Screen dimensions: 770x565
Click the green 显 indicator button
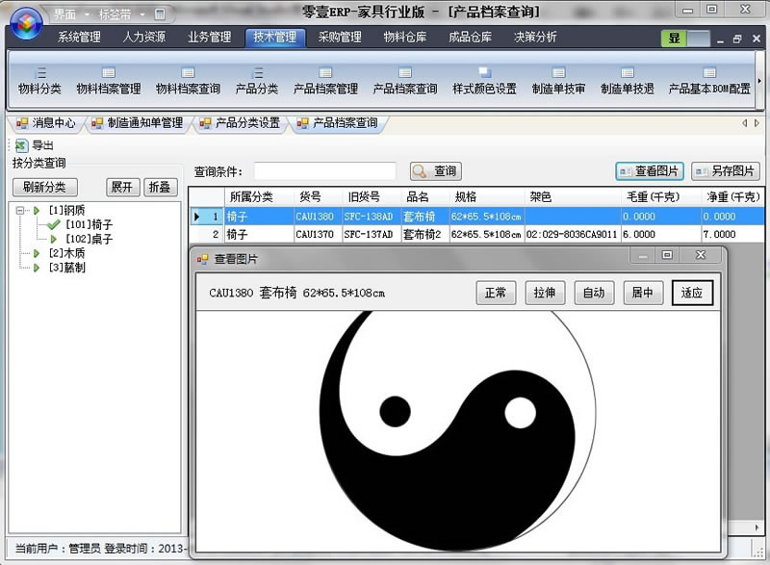(x=674, y=39)
